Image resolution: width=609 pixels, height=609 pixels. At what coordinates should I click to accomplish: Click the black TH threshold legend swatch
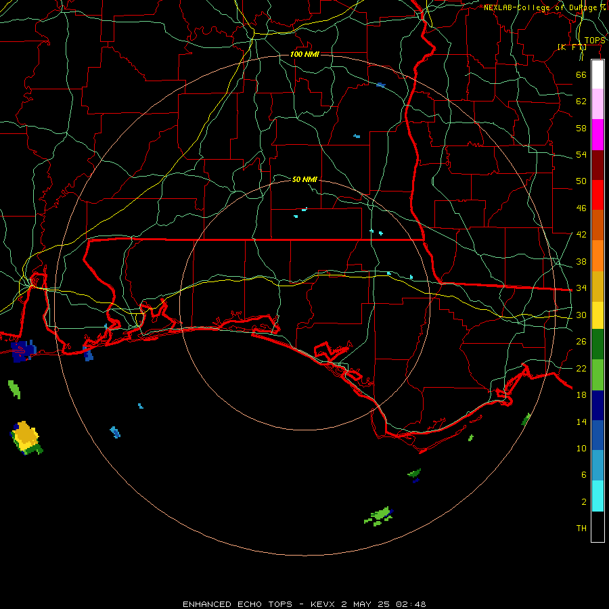coord(597,526)
